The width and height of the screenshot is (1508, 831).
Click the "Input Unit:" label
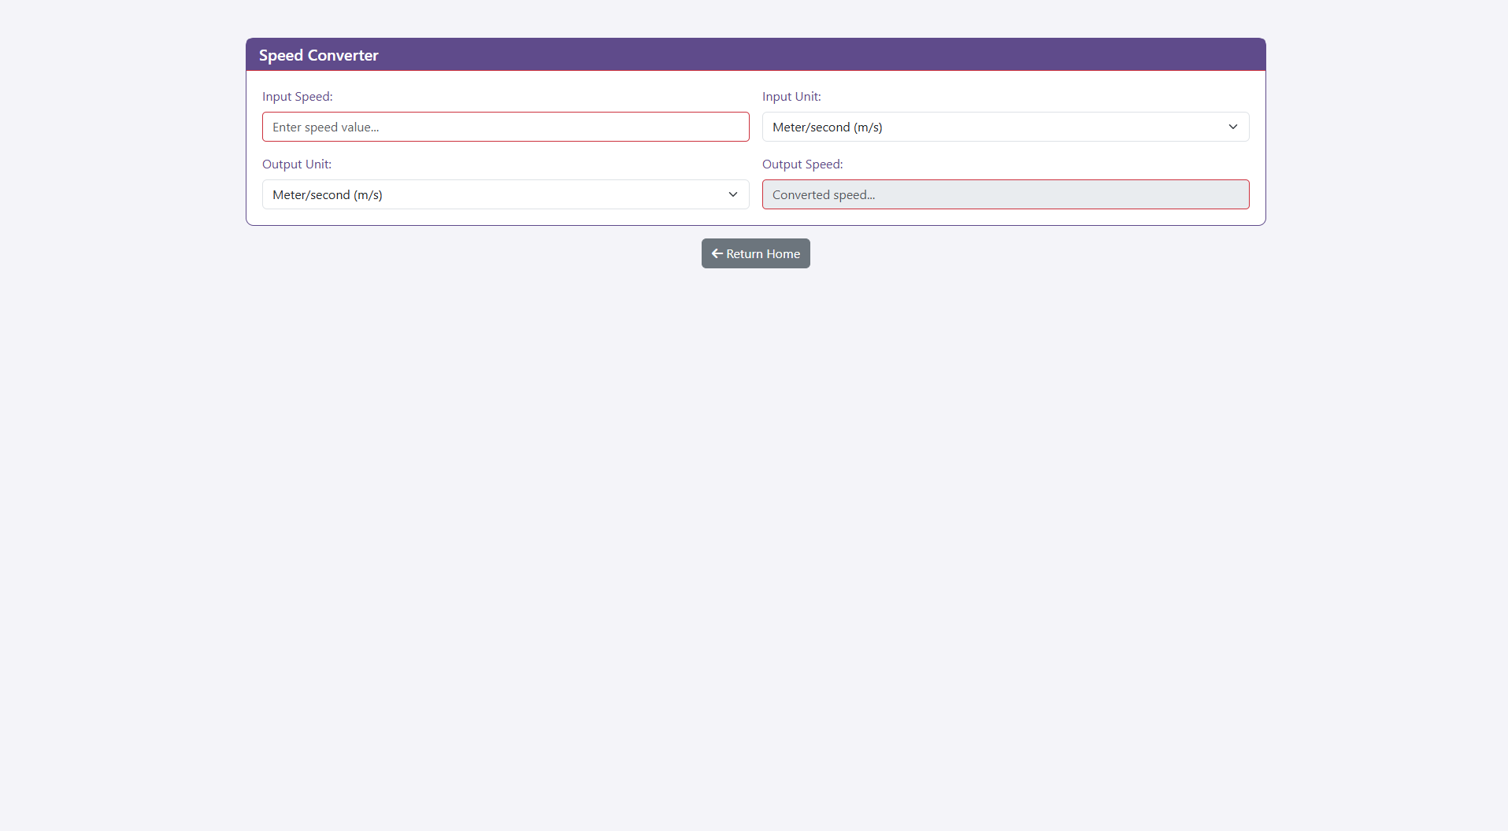tap(791, 96)
